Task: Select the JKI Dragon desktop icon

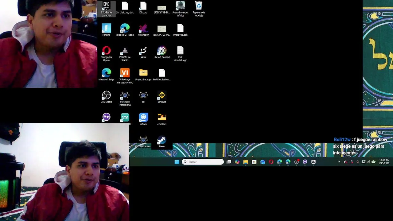Action: (143, 30)
